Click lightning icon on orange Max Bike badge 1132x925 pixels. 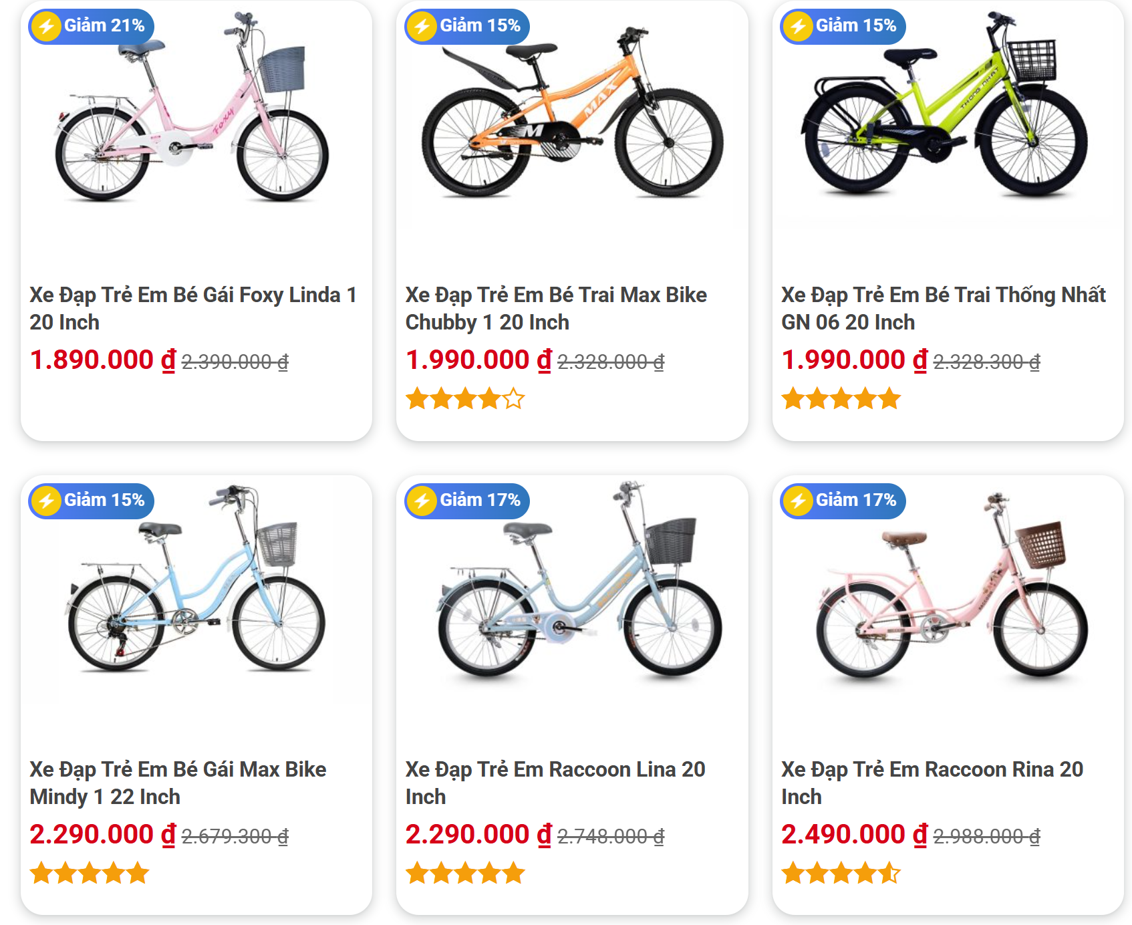[422, 27]
